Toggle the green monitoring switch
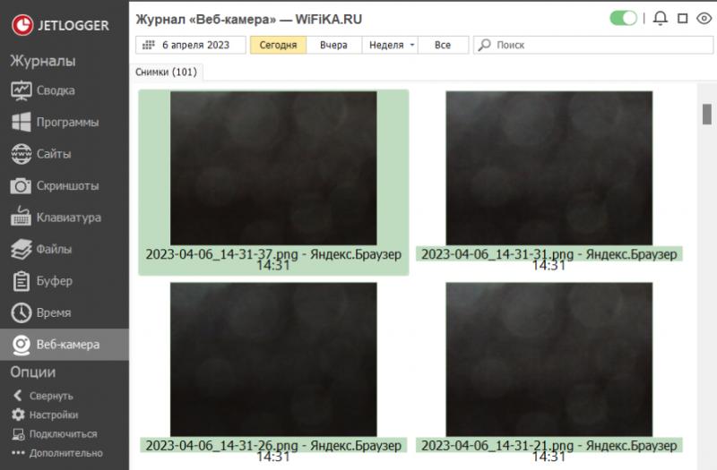Screen dimensions: 717x470 623,18
